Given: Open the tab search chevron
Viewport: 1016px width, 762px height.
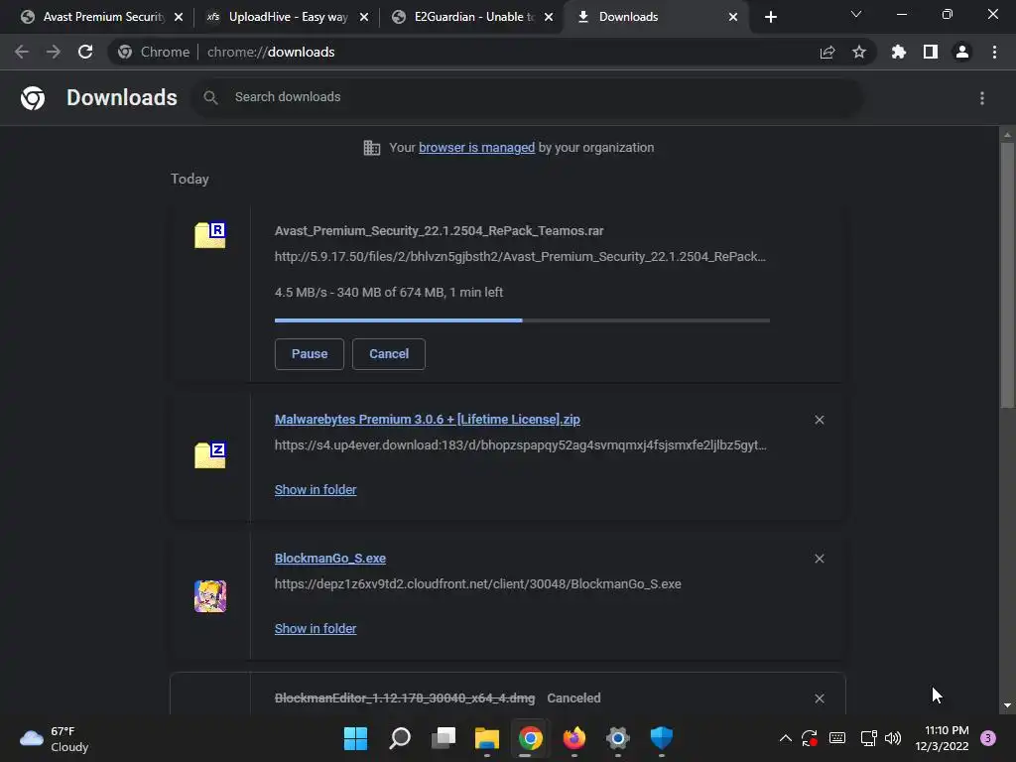Looking at the screenshot, I should pos(856,14).
